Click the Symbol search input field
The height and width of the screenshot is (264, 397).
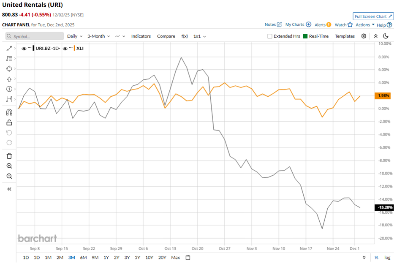tap(35, 36)
